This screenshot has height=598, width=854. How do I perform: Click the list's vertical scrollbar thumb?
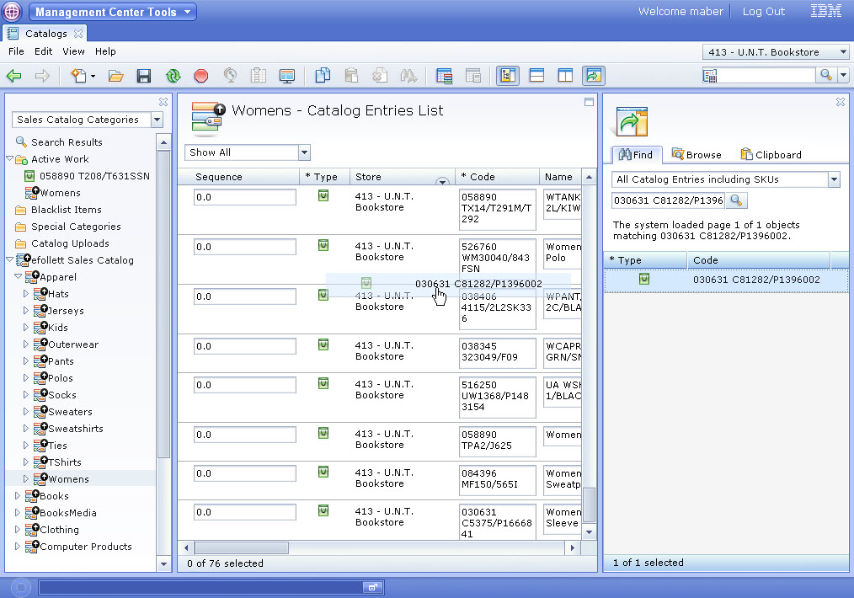tap(589, 504)
